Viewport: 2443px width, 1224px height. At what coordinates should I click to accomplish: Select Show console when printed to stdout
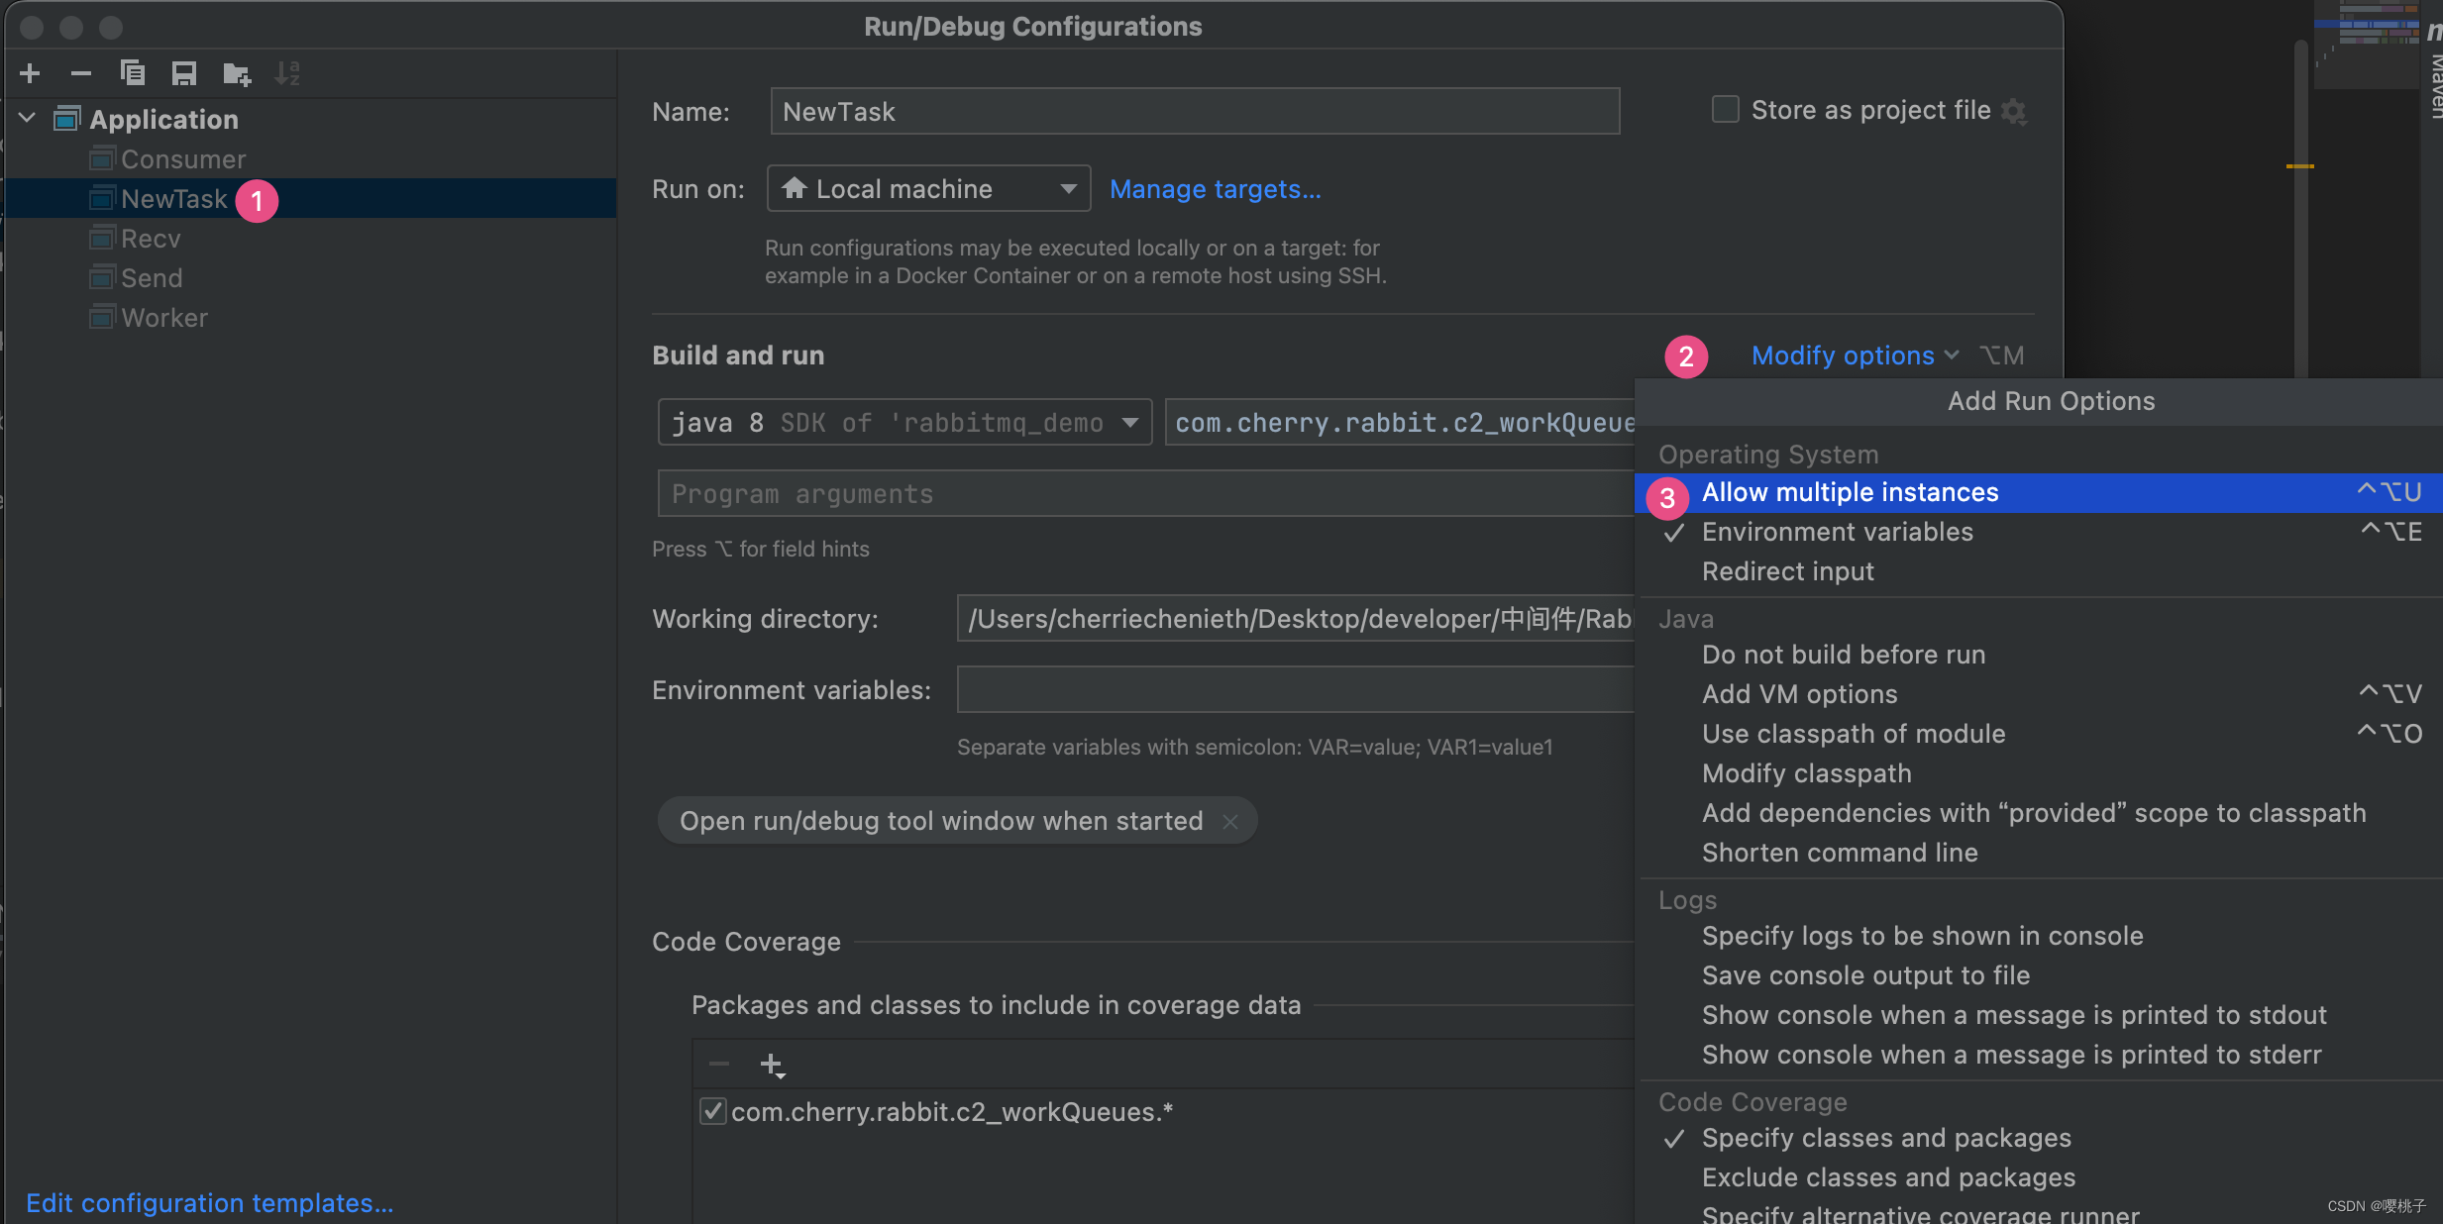(x=2038, y=1016)
